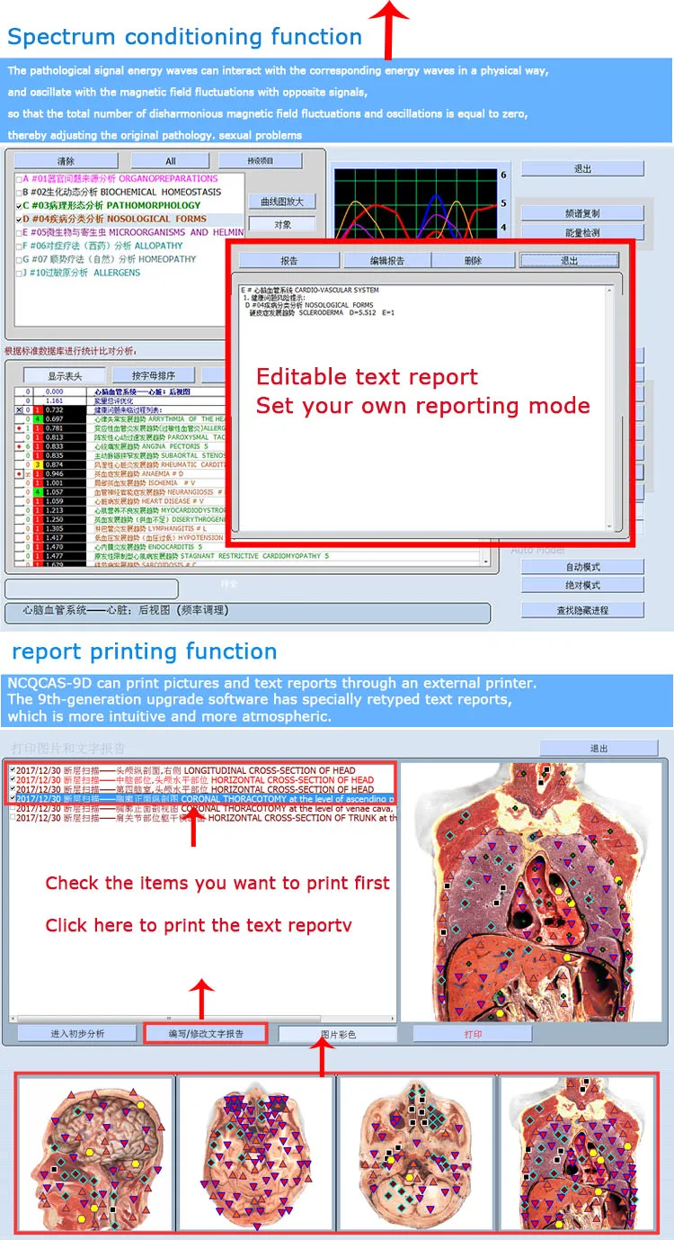Toggle A #01 ORGANOPREPARATIONS checkbox
This screenshot has width=674, height=1240.
pyautogui.click(x=19, y=178)
